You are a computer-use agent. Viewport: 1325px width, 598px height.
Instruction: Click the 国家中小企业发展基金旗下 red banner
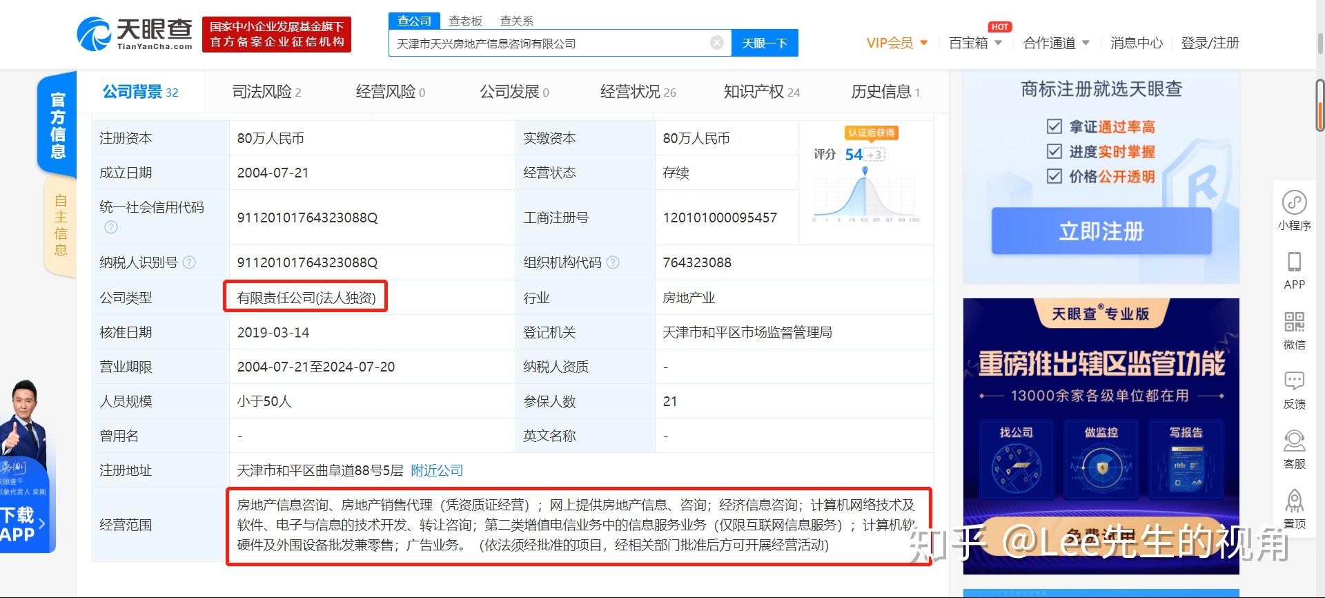tap(277, 34)
